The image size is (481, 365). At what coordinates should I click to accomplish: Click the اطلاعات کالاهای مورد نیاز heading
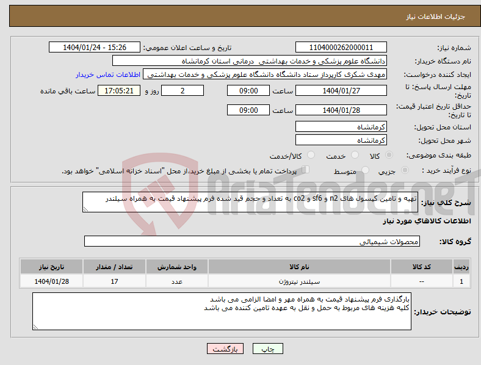pos(427,221)
